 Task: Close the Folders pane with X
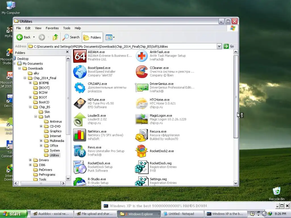[67, 52]
